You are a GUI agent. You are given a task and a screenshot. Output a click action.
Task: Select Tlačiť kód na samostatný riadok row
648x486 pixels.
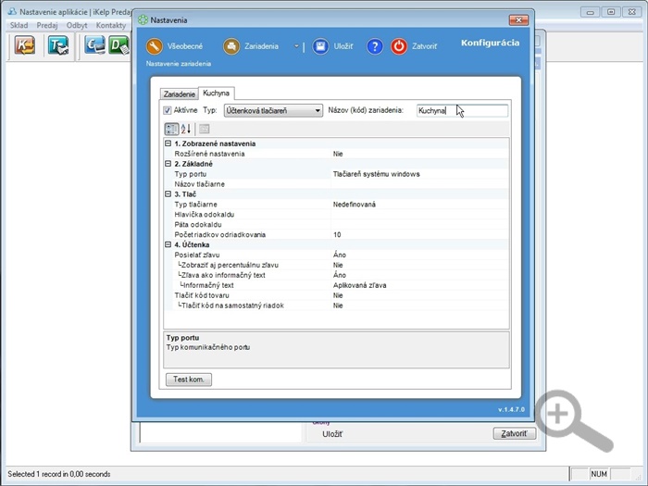[336, 305]
